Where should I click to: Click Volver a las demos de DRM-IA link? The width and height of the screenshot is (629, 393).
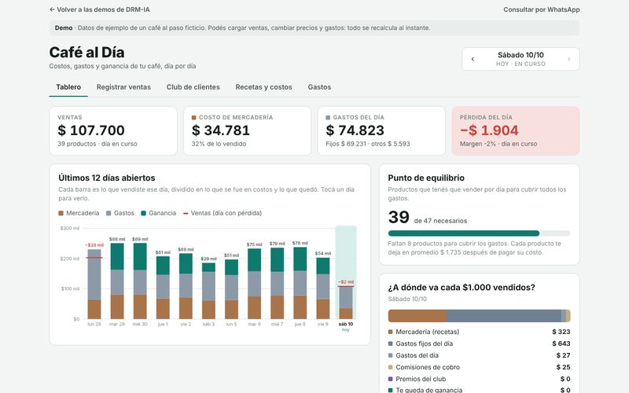[x=100, y=9]
